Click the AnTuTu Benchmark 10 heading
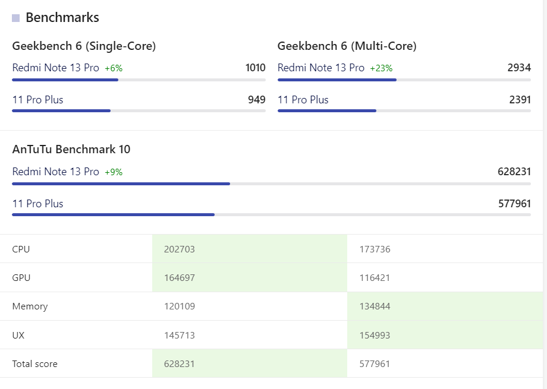Viewport: 547px width, 389px height. (x=71, y=149)
